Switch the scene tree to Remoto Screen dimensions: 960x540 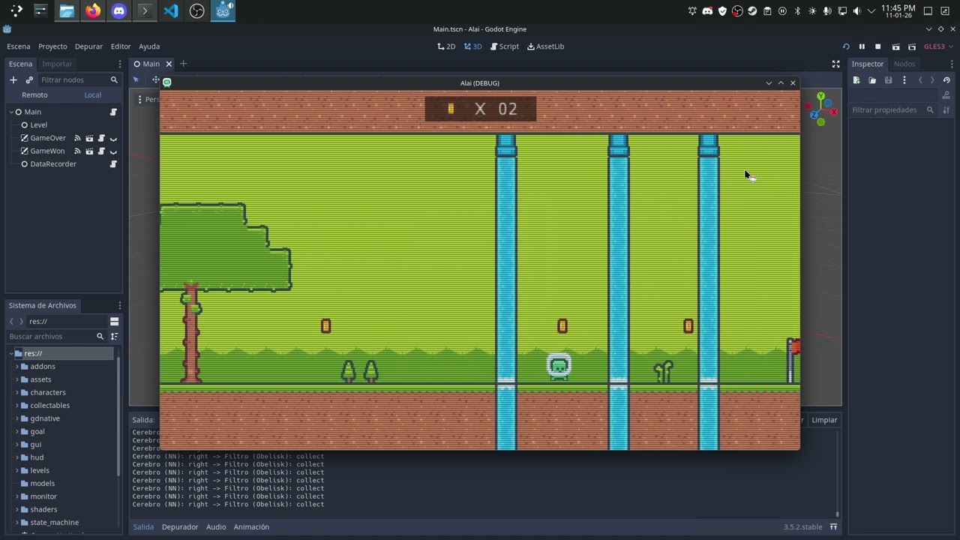click(34, 95)
